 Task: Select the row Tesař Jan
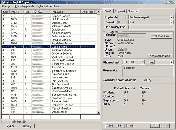48,67
